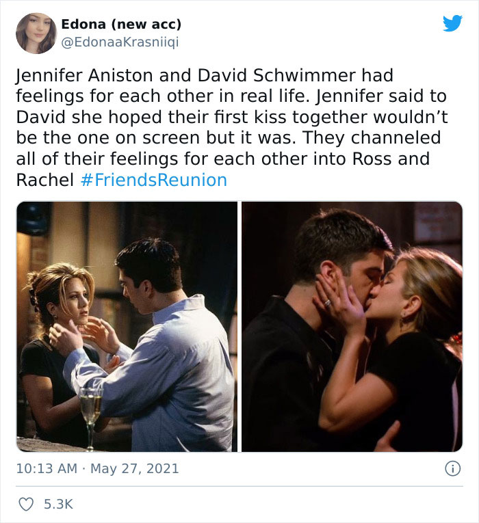Click the divider line above likes
The width and height of the screenshot is (479, 523).
coord(239,486)
